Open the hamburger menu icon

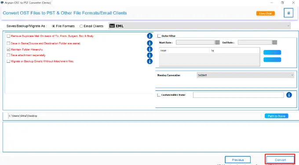pyautogui.click(x=288, y=13)
